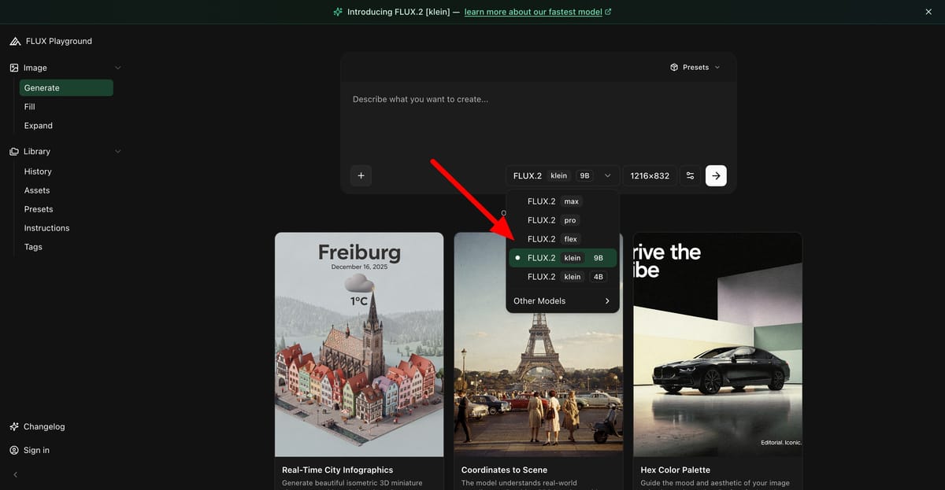
Task: Click the arrow button to generate
Action: (715, 175)
